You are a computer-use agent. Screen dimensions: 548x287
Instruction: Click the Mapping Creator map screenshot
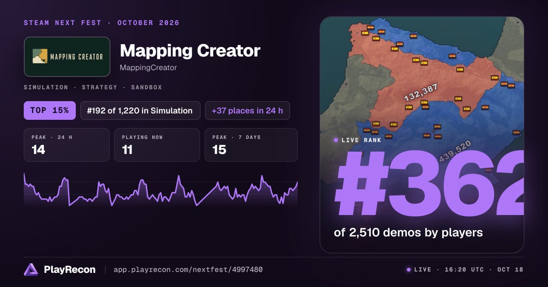[x=422, y=135]
